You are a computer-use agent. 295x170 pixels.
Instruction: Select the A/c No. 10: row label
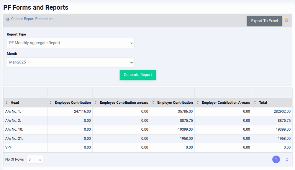(x=14, y=129)
